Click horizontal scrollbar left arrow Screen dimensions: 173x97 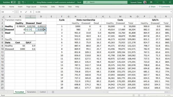tap(107, 92)
